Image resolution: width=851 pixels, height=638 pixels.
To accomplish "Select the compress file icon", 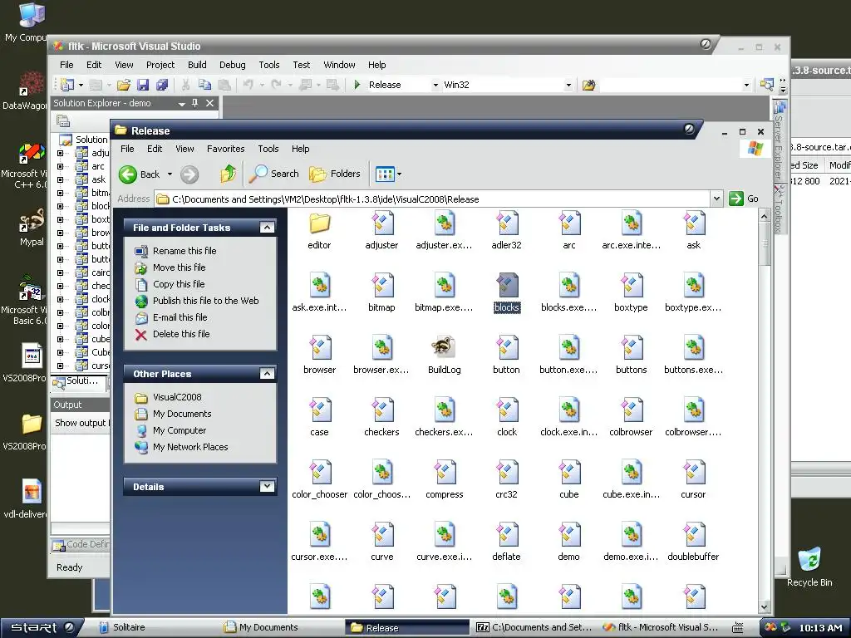I will (x=445, y=473).
